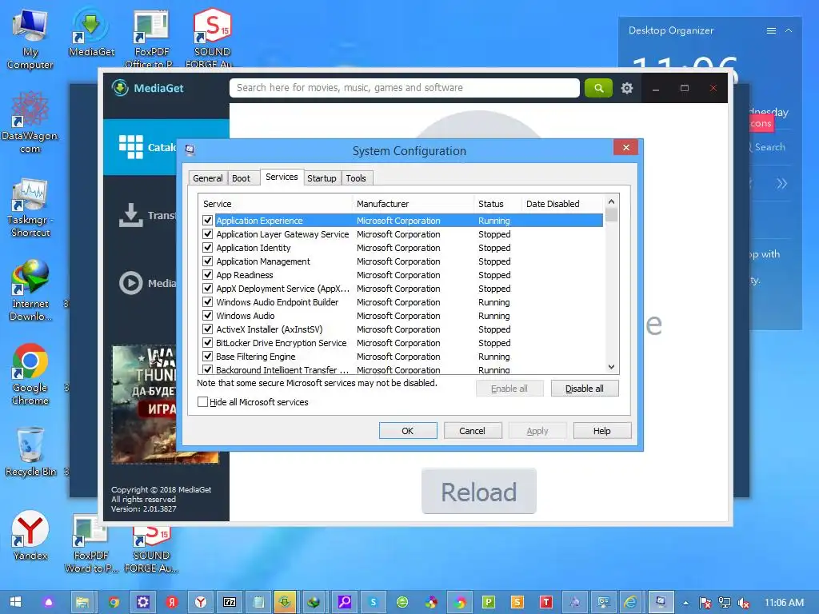Open SOUND FORGE desktop shortcut at top
The height and width of the screenshot is (614, 819).
click(x=211, y=38)
